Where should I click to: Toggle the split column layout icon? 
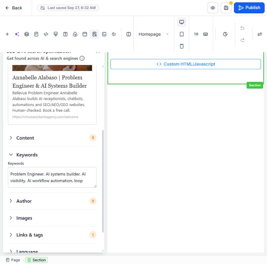pos(129,34)
